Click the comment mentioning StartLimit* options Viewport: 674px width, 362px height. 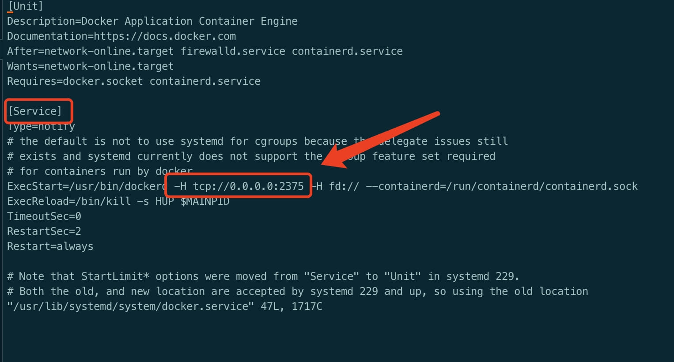coord(263,276)
